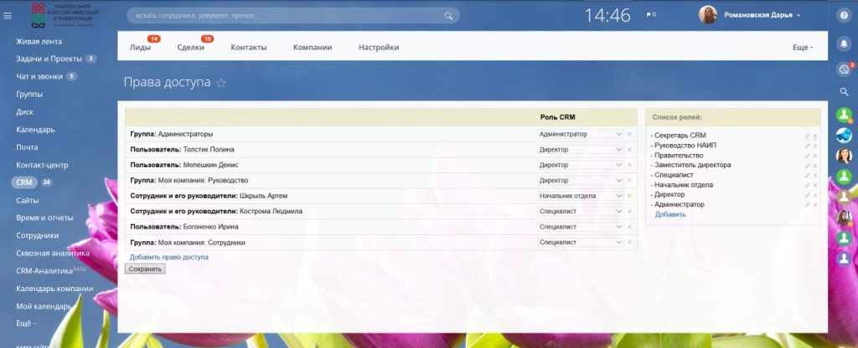The width and height of the screenshot is (858, 348).
Task: Open role dropdown for 'Богоненко Ирина'
Action: point(581,227)
